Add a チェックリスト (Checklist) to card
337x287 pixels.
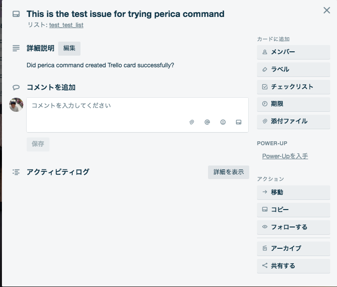[x=293, y=87]
